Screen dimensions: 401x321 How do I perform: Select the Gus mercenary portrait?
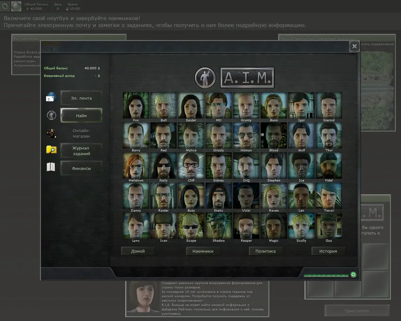329,226
